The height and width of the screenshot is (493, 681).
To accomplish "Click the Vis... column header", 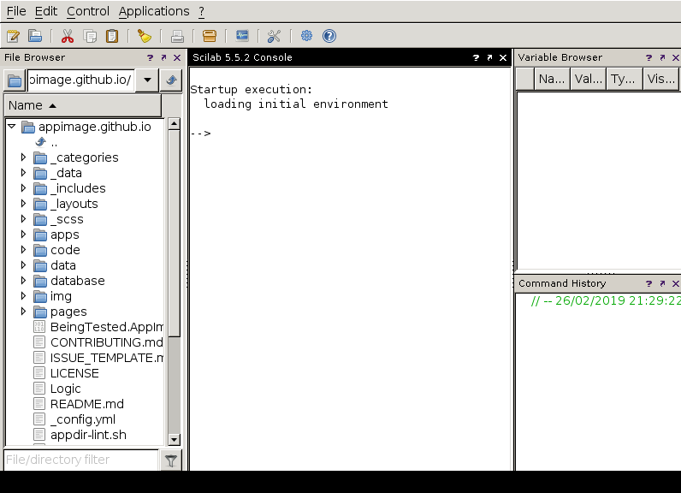I will coord(660,79).
